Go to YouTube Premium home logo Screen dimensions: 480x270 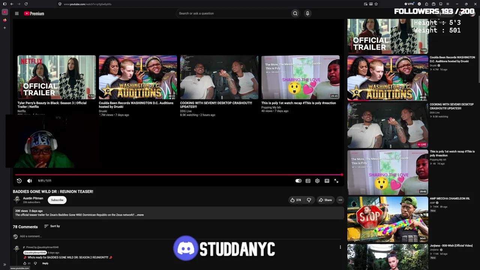click(x=34, y=13)
